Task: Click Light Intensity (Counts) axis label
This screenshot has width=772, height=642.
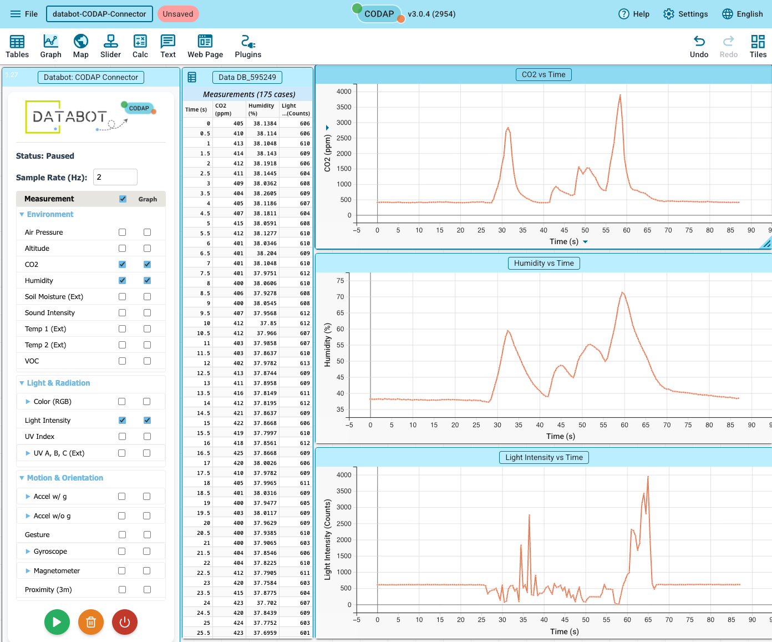Action: tap(327, 540)
